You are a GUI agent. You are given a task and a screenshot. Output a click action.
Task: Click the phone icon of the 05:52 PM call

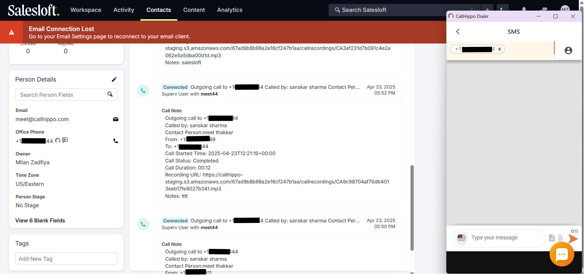[x=143, y=91]
